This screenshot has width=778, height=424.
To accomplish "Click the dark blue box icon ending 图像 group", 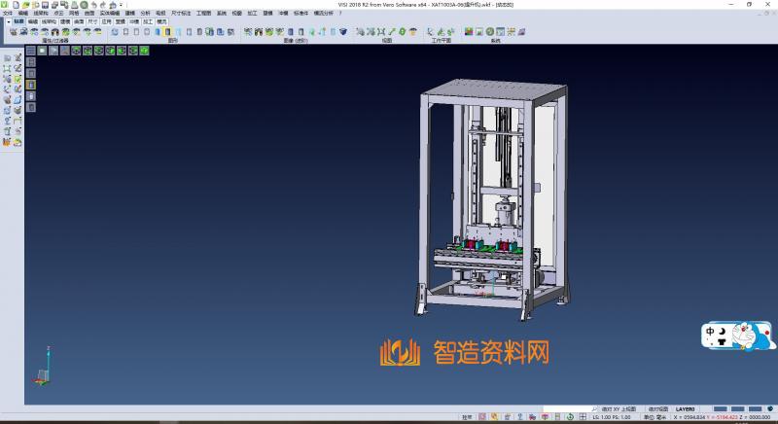I will click(343, 32).
